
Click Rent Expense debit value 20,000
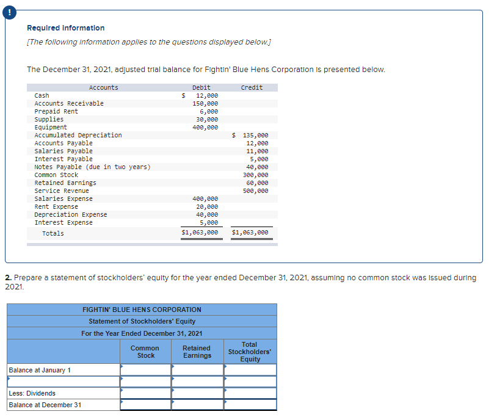[206, 206]
